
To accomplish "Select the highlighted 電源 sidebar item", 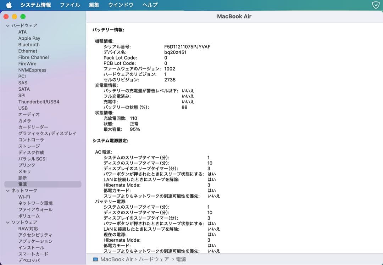I will click(43, 184).
